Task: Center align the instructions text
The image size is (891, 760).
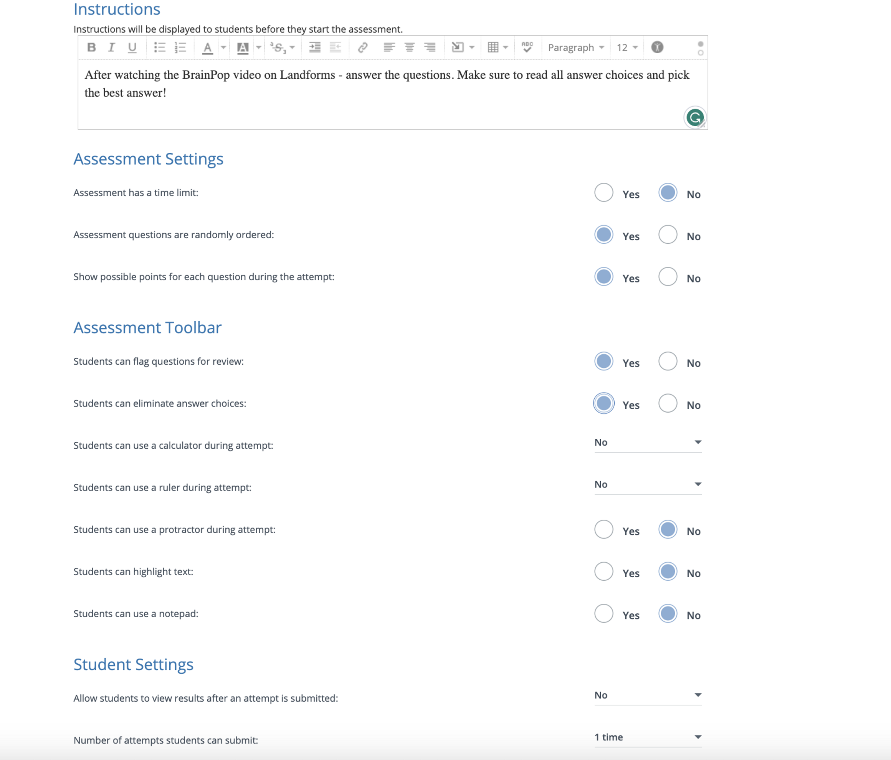Action: (x=409, y=47)
